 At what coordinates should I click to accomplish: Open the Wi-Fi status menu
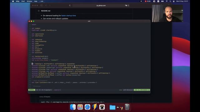pos(167,1)
